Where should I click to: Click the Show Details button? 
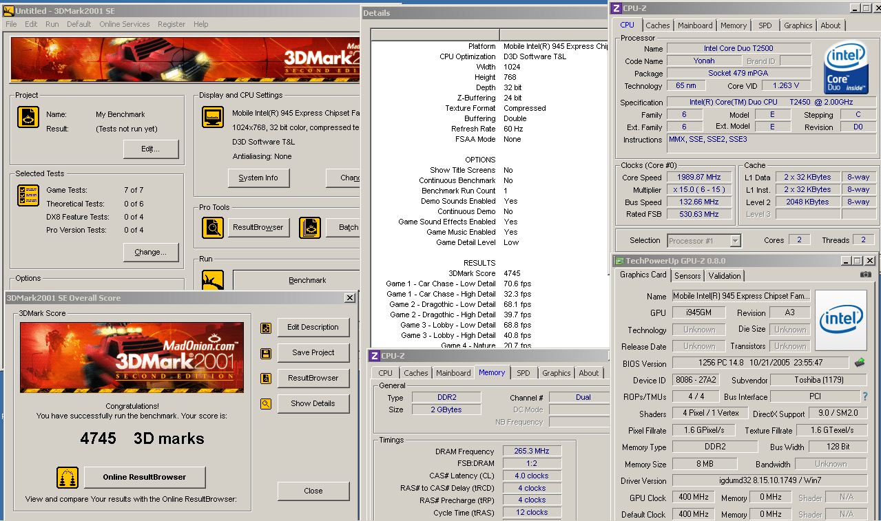click(313, 404)
